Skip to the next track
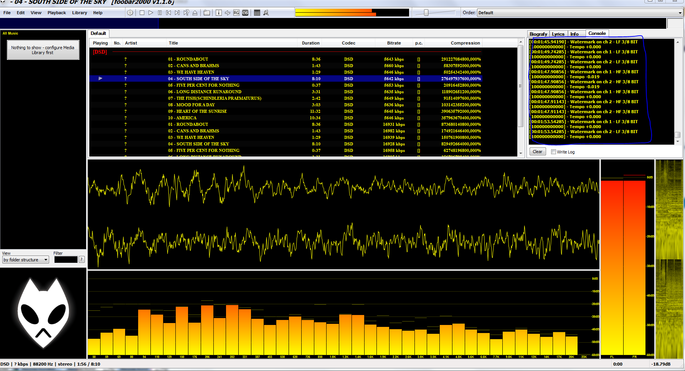The width and height of the screenshot is (685, 371). click(x=177, y=13)
